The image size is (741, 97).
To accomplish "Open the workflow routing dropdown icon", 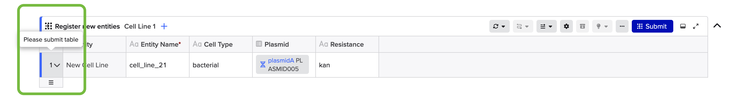I will point(522,26).
